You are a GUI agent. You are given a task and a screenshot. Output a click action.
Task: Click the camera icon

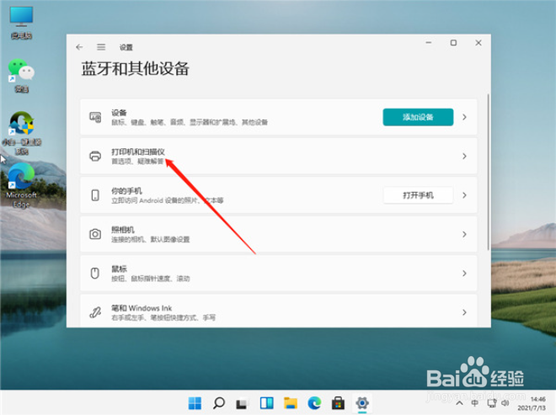[95, 234]
